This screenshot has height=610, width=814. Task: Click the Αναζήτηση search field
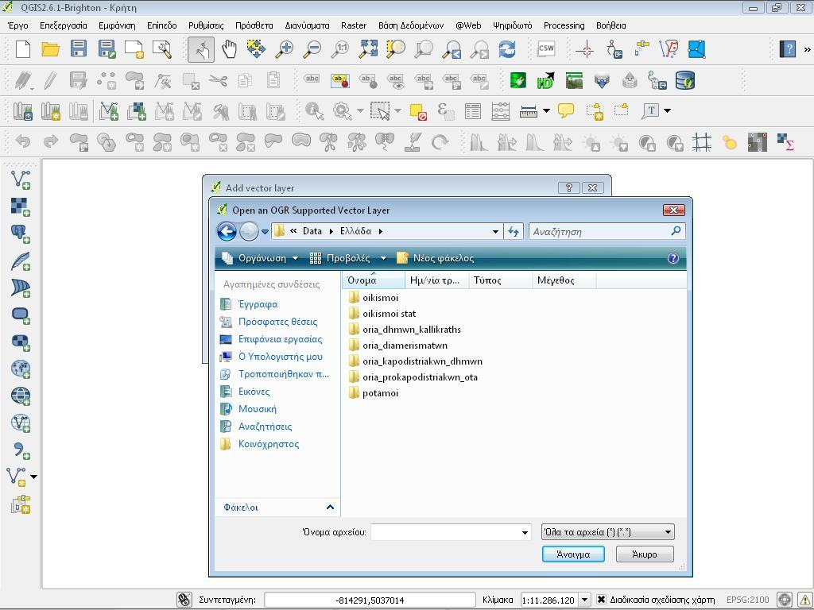tap(607, 231)
